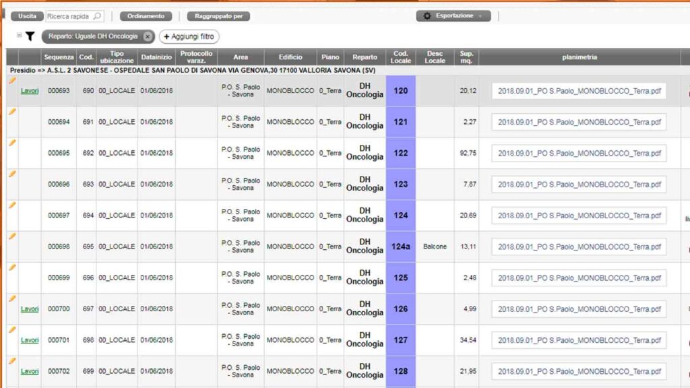Open the Esportazione dropdown arrow
This screenshot has height=388, width=690.
tap(480, 16)
